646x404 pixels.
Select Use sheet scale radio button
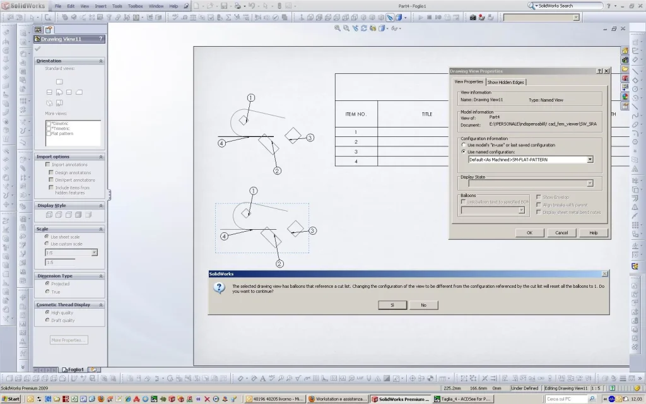pos(47,237)
